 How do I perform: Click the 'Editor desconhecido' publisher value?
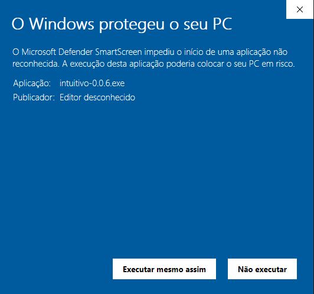point(97,97)
